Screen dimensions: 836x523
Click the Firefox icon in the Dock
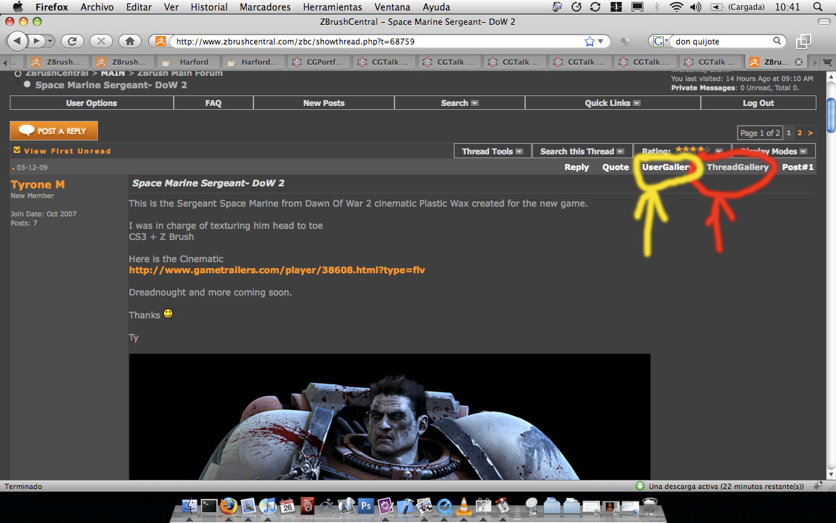[x=229, y=505]
